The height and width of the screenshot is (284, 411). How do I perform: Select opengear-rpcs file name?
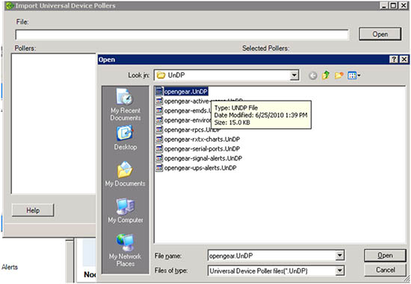192,130
